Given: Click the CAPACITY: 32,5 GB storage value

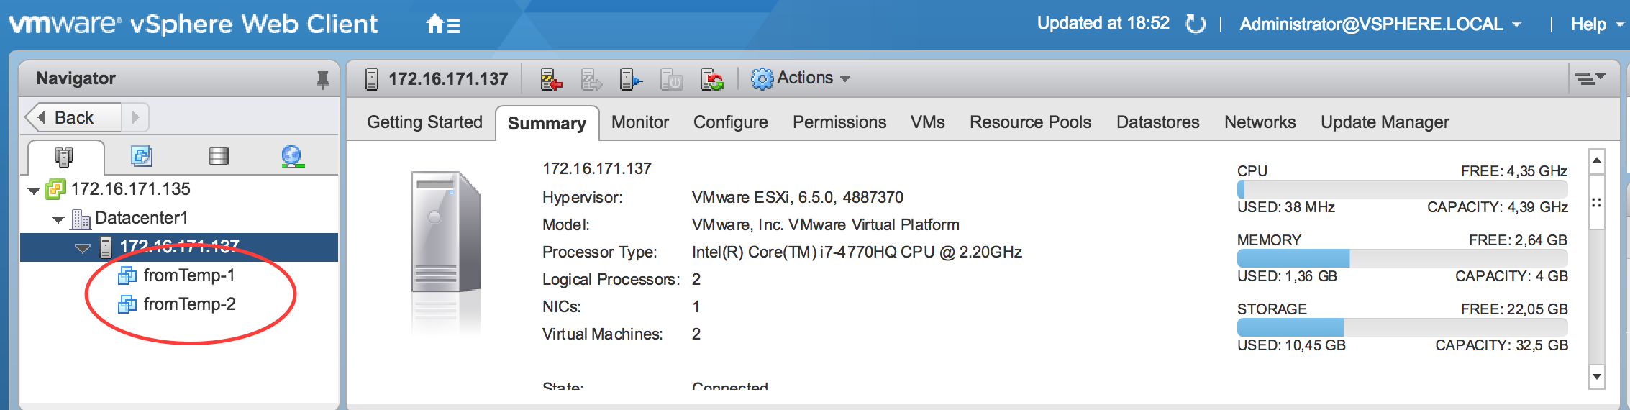Looking at the screenshot, I should (1501, 345).
